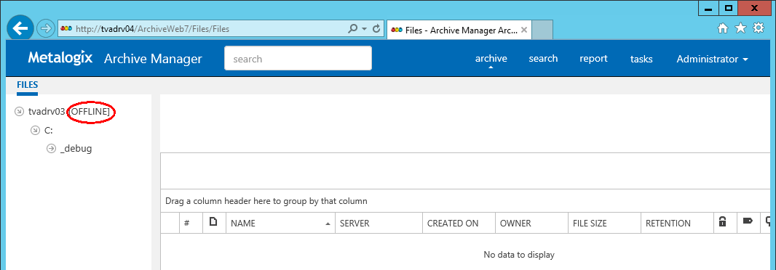Switch to the search menu item
776x270 pixels.
click(543, 58)
